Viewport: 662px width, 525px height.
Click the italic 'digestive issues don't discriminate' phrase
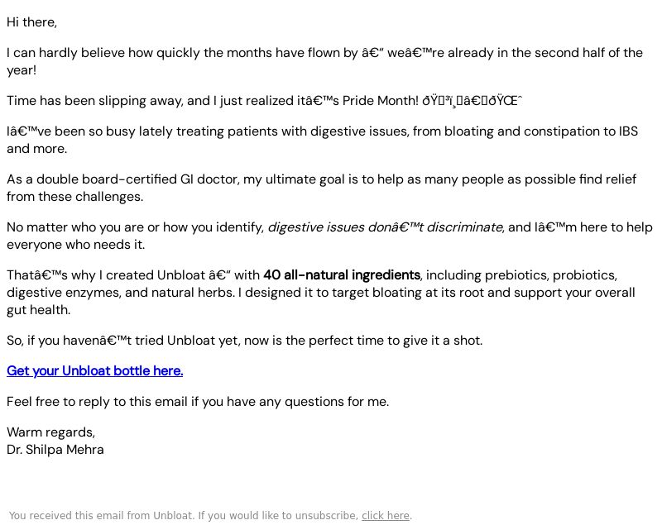coord(385,227)
